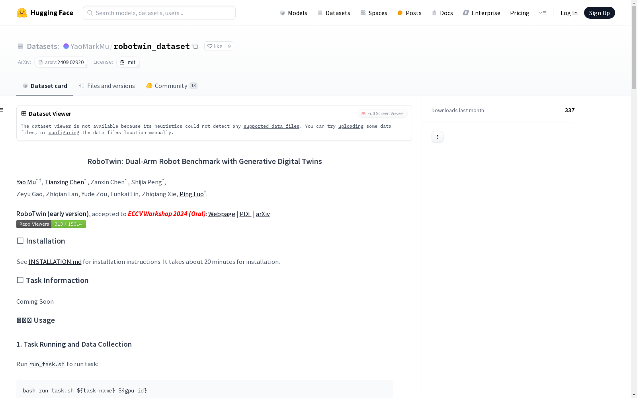
Task: Copy the dataset name with copy icon
Action: tap(195, 46)
